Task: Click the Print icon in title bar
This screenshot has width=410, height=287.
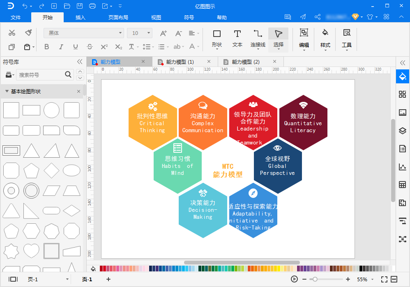Action: pos(92,6)
